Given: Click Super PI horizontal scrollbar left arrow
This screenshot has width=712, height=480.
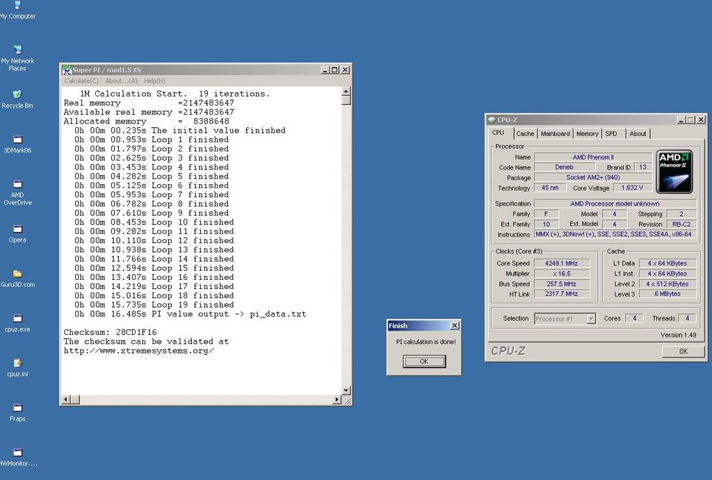Looking at the screenshot, I should click(66, 399).
